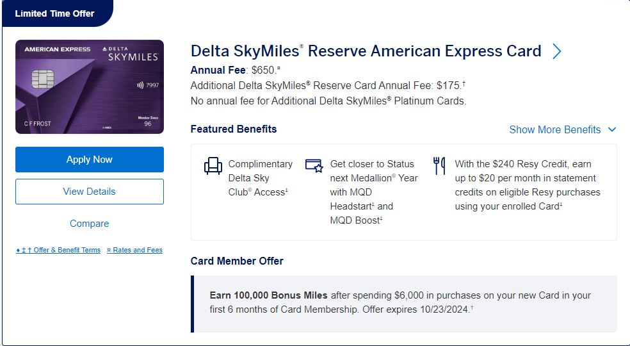Click the Compare link
Viewport: 630px width, 346px height.
[90, 224]
